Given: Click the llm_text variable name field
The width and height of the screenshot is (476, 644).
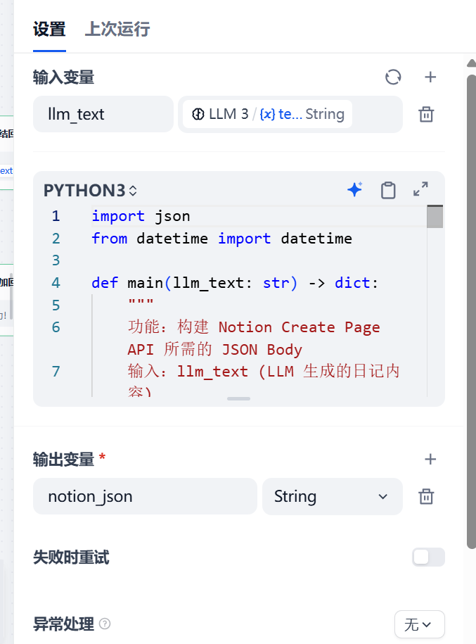Looking at the screenshot, I should [103, 115].
